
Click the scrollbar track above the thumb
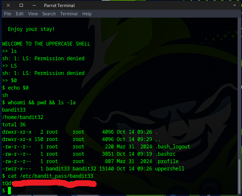[x=240, y=88]
